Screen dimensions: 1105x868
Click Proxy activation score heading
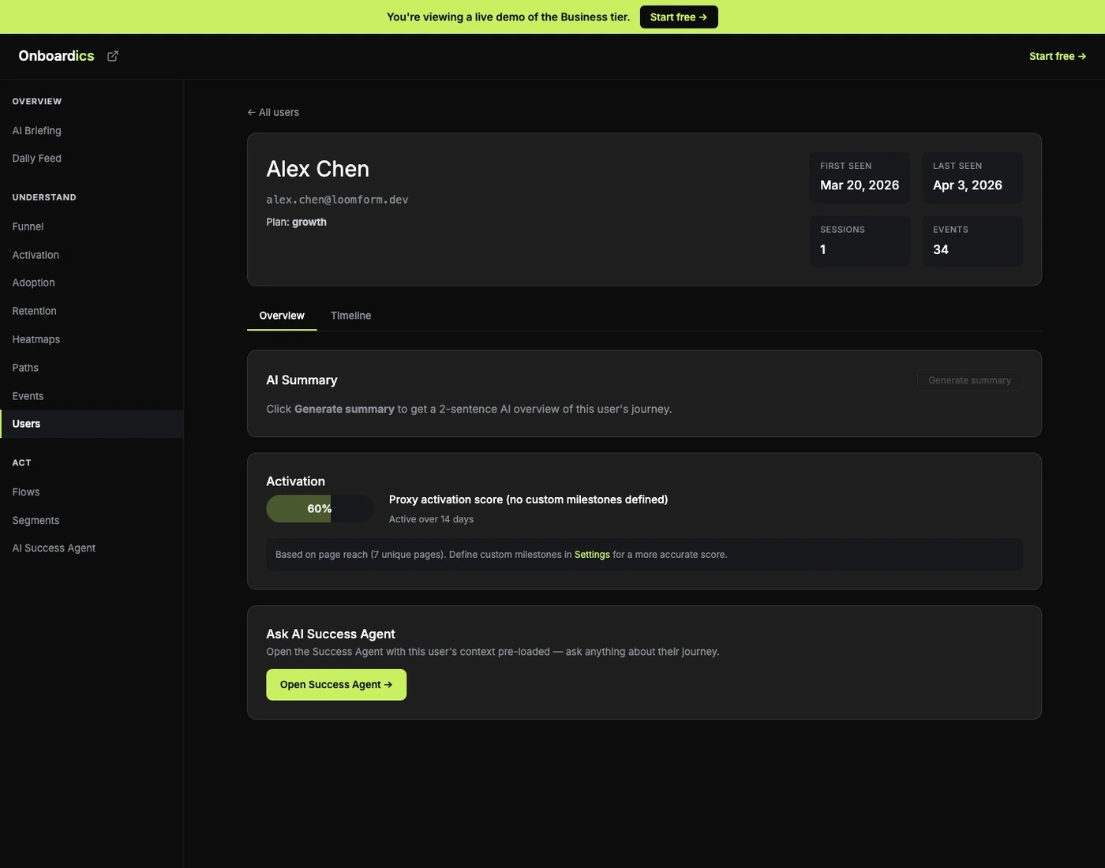coord(528,499)
